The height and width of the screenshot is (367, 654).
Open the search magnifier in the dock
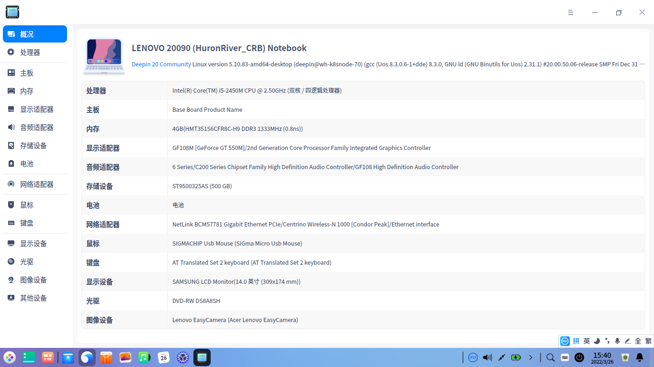pyautogui.click(x=551, y=357)
